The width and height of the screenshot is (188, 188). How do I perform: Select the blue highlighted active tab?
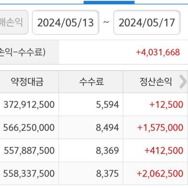coord(109,2)
